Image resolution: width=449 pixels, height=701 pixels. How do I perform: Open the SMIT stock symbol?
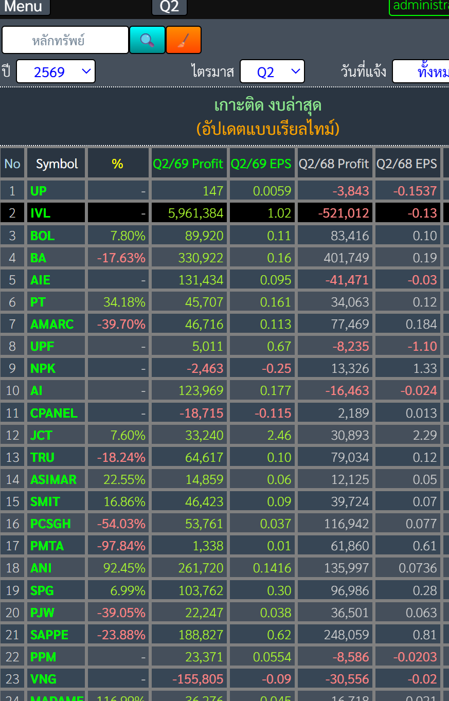tap(45, 501)
